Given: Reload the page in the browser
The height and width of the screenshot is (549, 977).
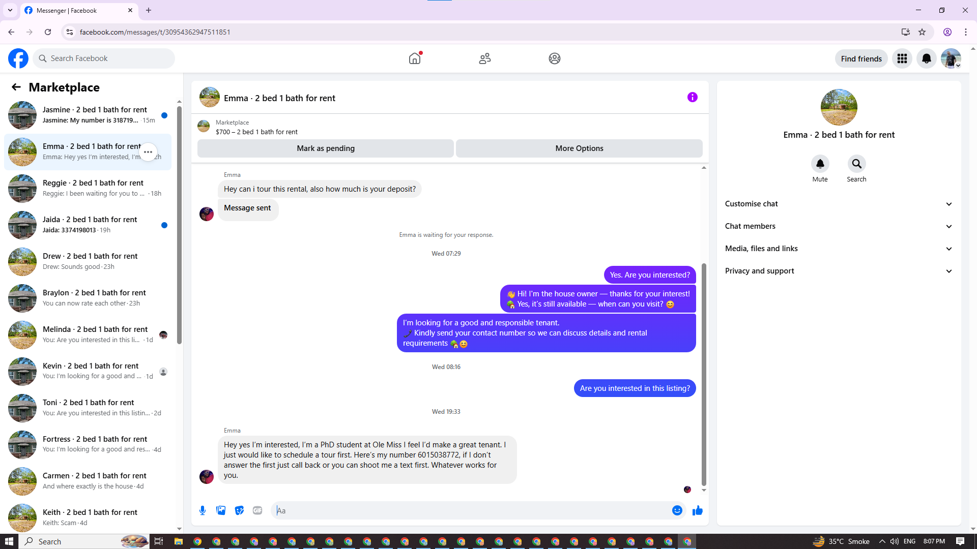Looking at the screenshot, I should 48,32.
